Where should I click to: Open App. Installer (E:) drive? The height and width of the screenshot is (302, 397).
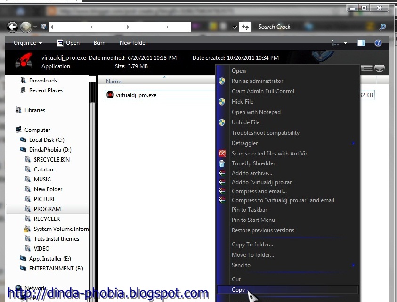pos(45,259)
